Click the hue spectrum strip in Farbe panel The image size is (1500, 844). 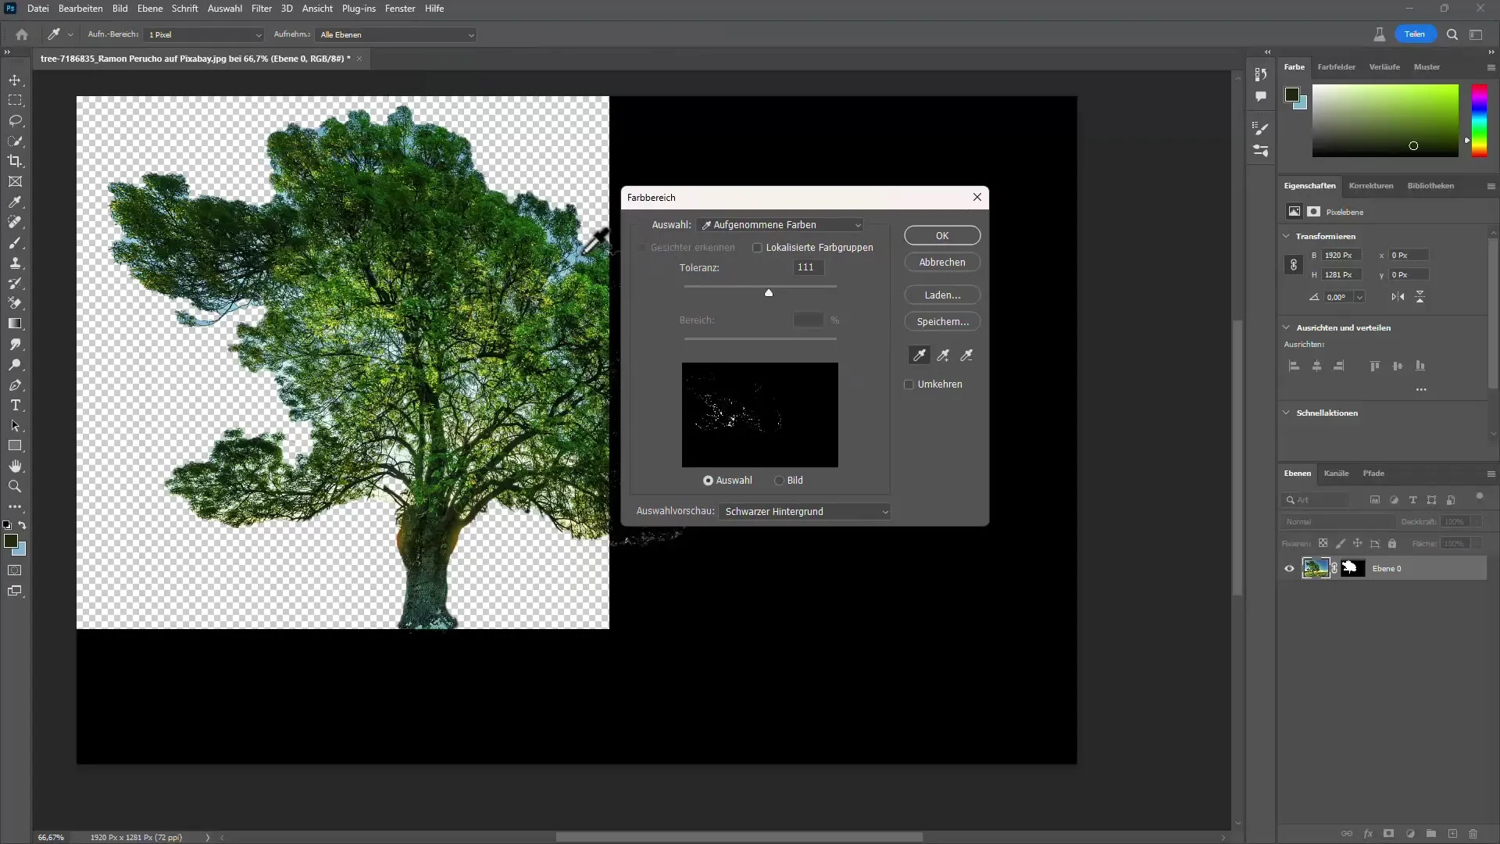pyautogui.click(x=1480, y=121)
